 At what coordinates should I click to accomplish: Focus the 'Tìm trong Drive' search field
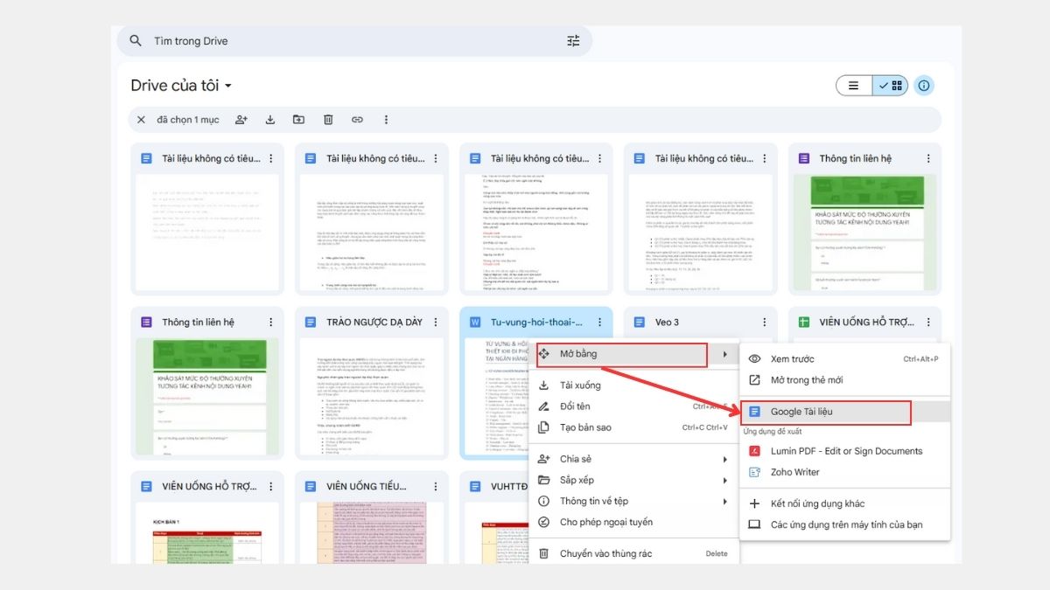[x=354, y=41]
